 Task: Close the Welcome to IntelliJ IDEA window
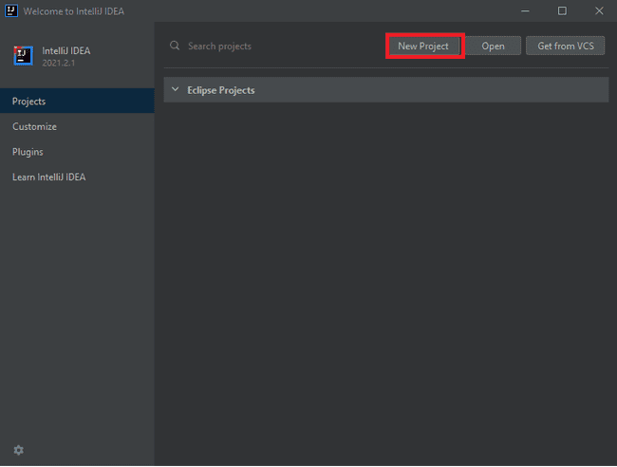click(599, 11)
